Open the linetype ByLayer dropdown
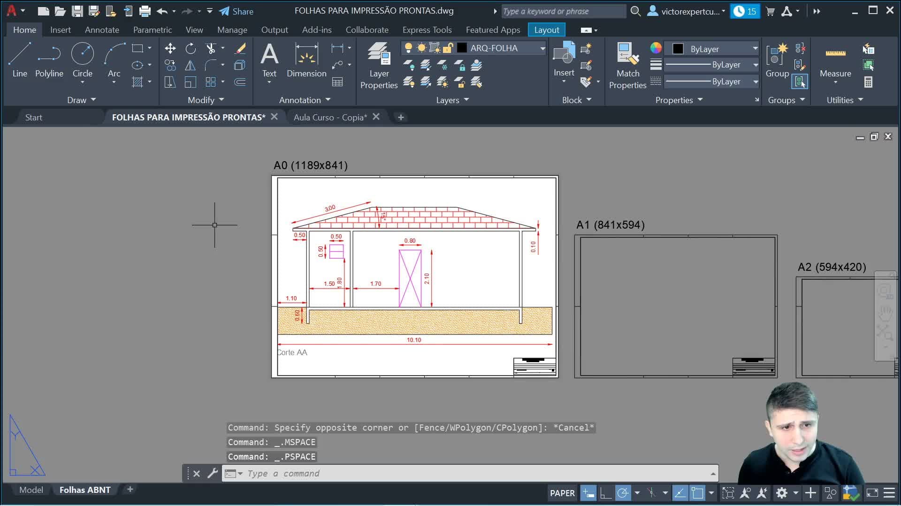This screenshot has height=506, width=901. [755, 82]
